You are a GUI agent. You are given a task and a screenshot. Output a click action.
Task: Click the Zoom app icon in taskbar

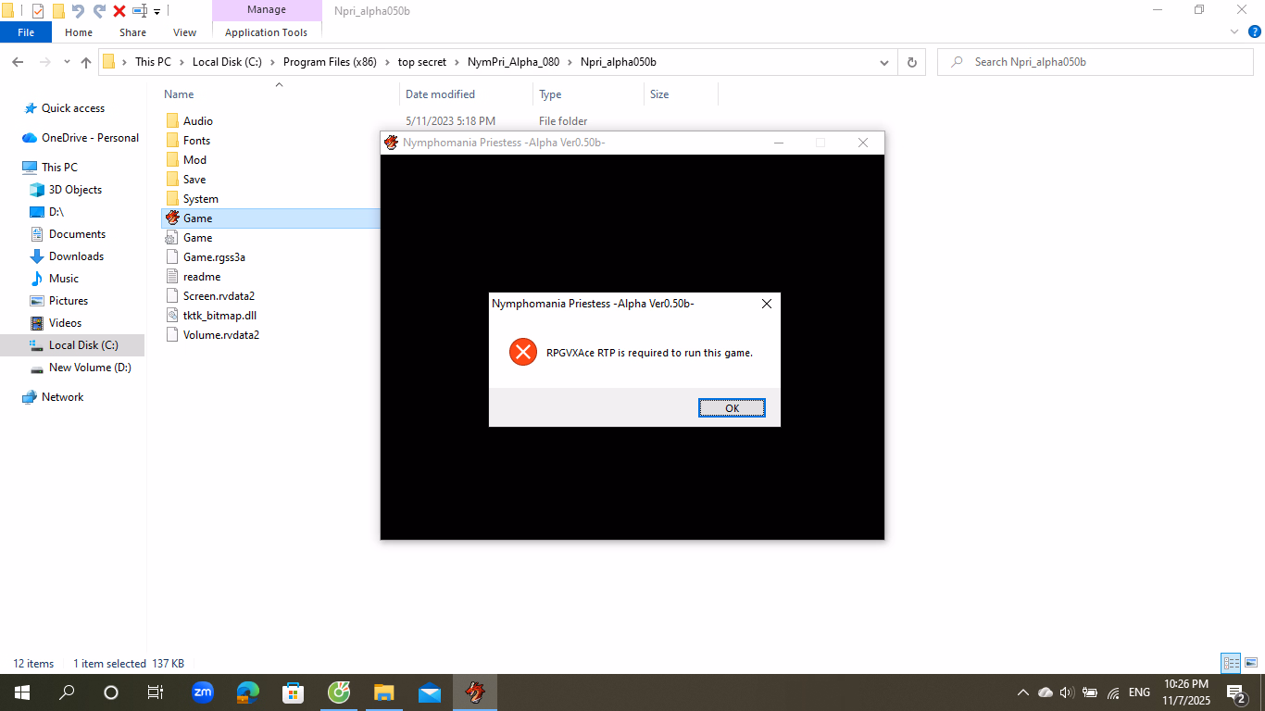click(202, 692)
